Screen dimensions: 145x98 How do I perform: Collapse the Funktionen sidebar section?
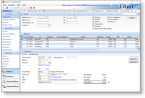pos(18,14)
